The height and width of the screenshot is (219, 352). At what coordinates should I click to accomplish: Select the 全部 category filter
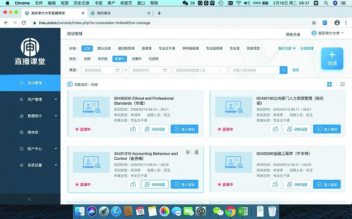87,48
